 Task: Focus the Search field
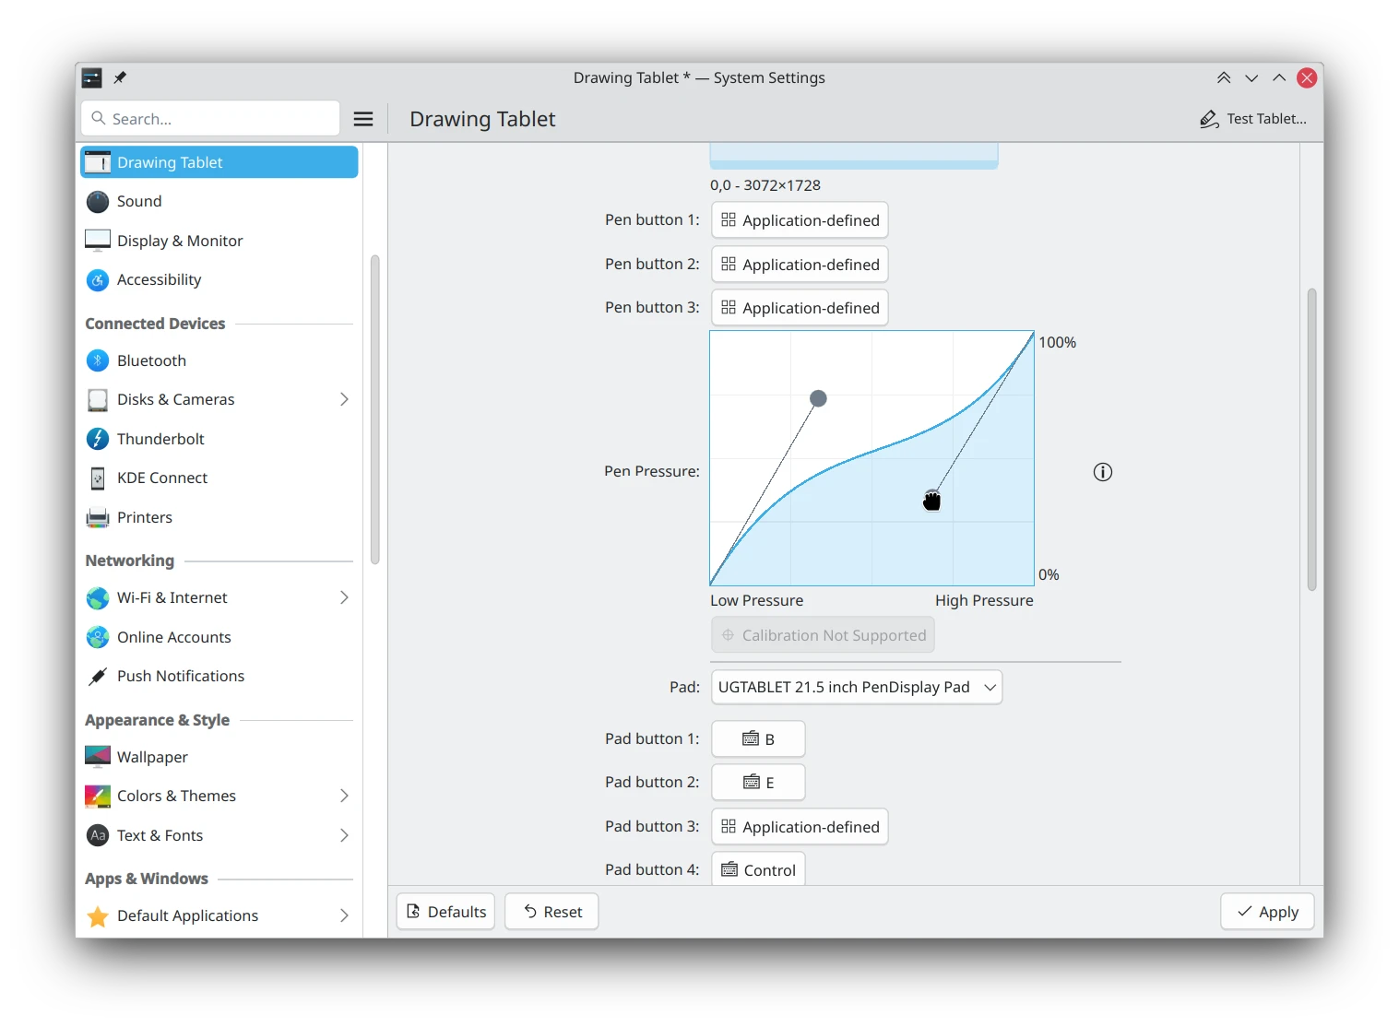coord(211,119)
